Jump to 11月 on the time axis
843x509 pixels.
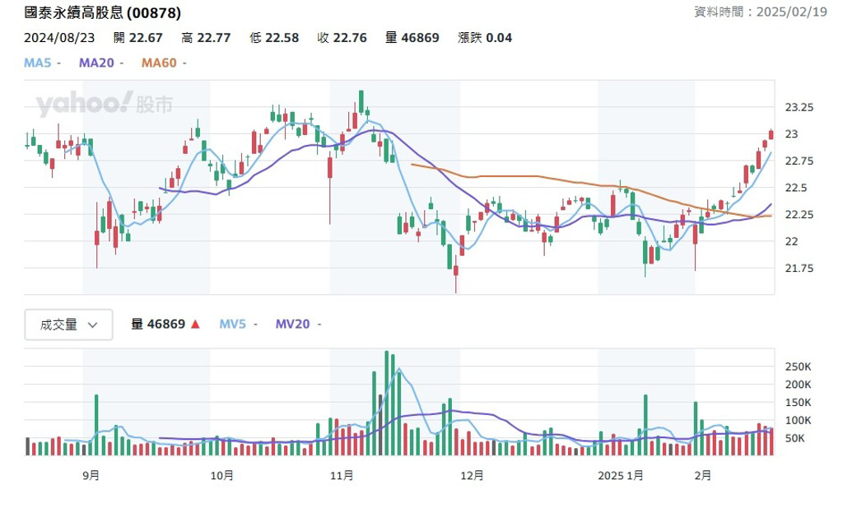coord(342,475)
